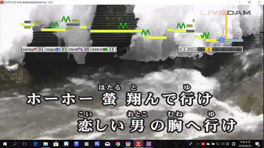Open the blue calculator-like app in taskbar
The width and height of the screenshot is (264, 148).
click(x=97, y=144)
